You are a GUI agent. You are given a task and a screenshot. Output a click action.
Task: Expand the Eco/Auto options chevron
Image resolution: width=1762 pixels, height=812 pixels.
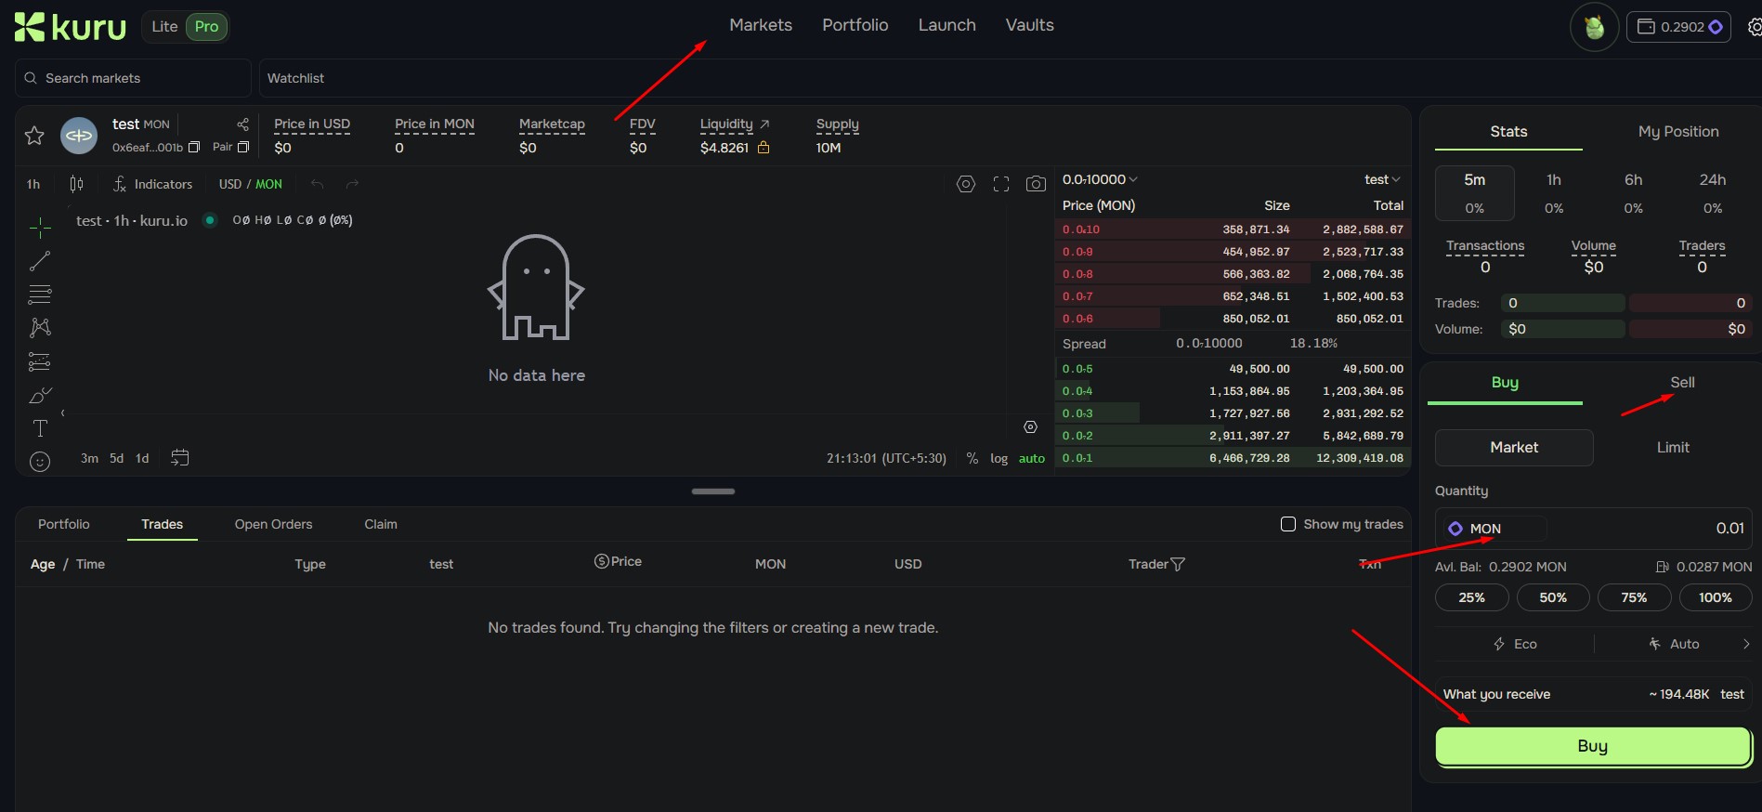point(1745,644)
